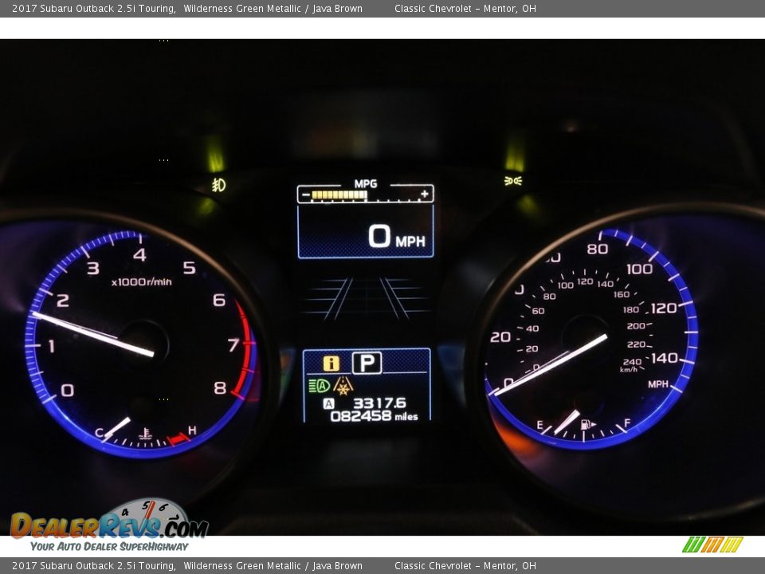Image resolution: width=765 pixels, height=574 pixels.
Task: Click the green front fog light indicator
Action: coord(218,184)
